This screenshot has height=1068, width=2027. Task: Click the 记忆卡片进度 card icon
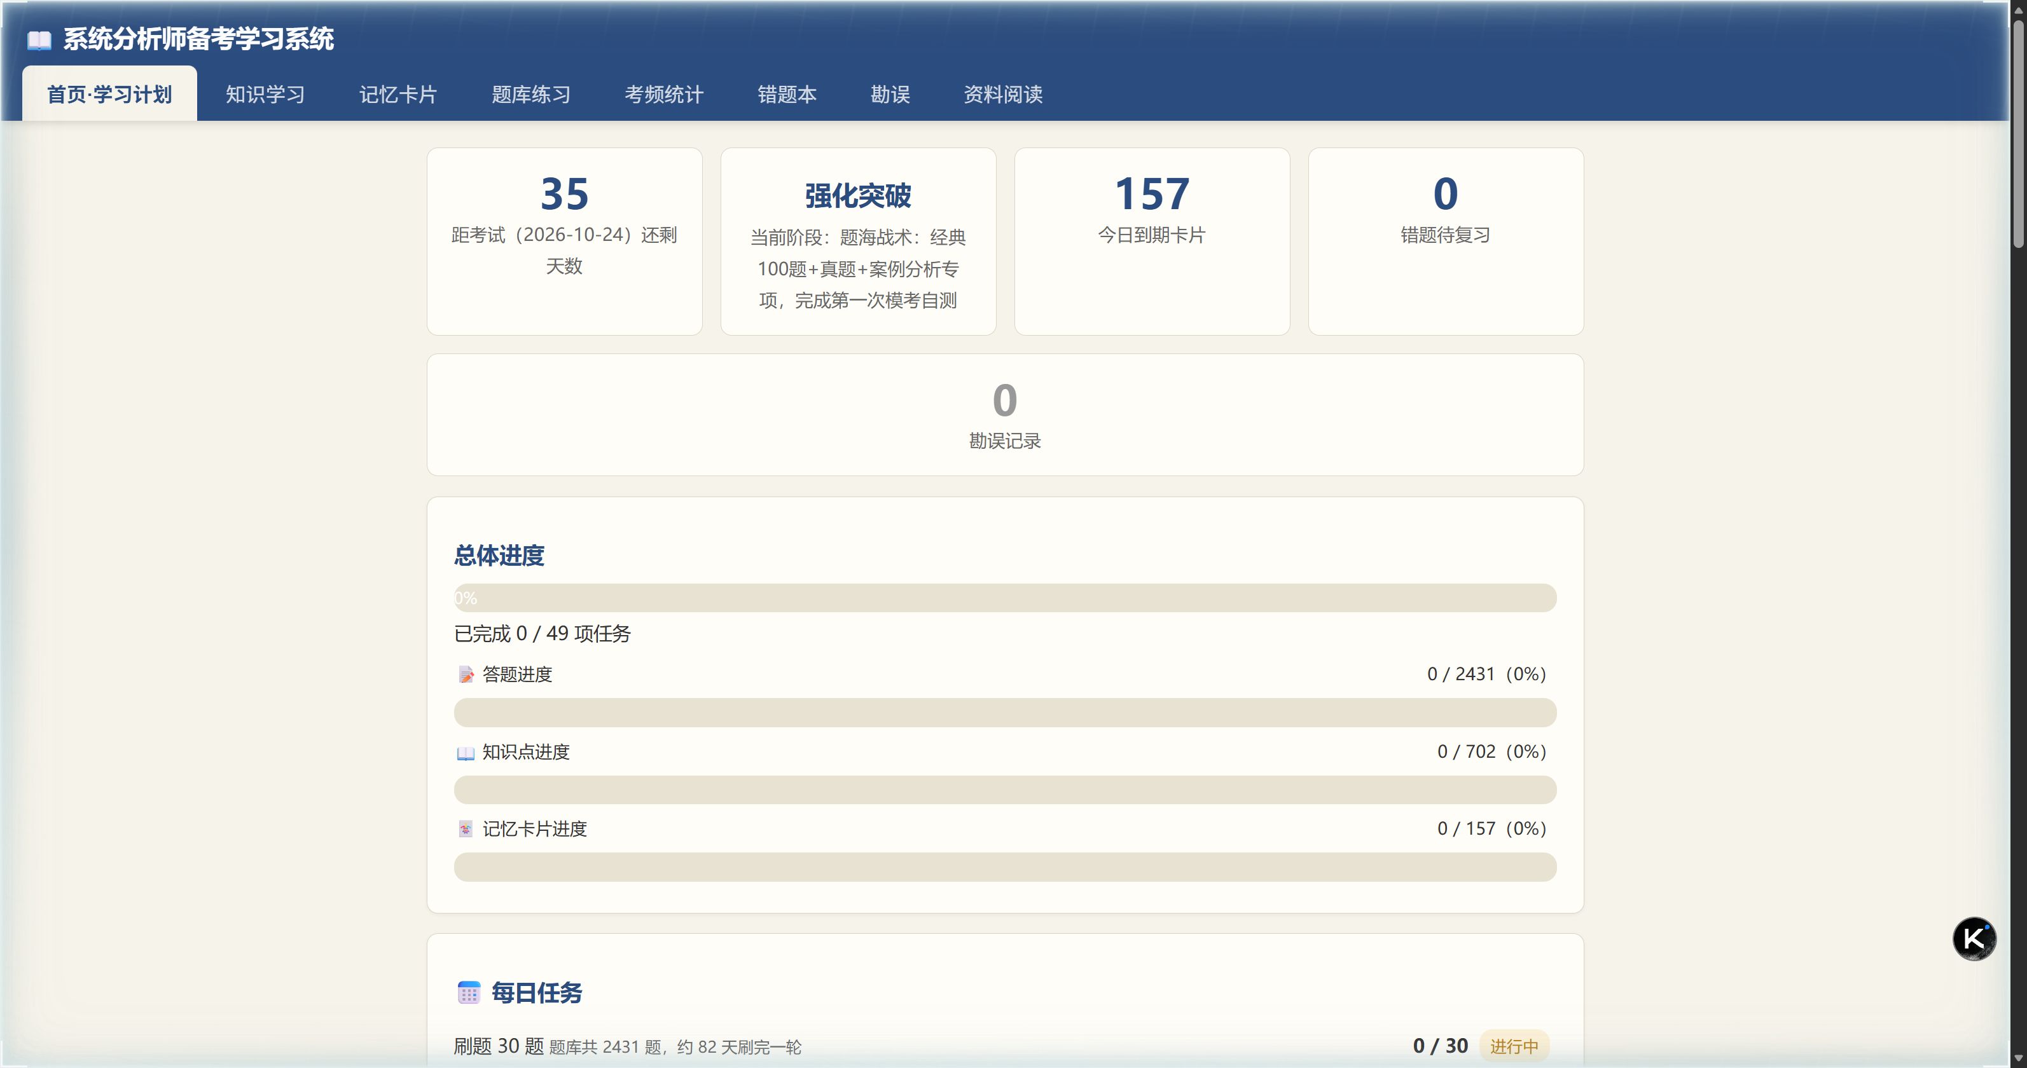(466, 829)
